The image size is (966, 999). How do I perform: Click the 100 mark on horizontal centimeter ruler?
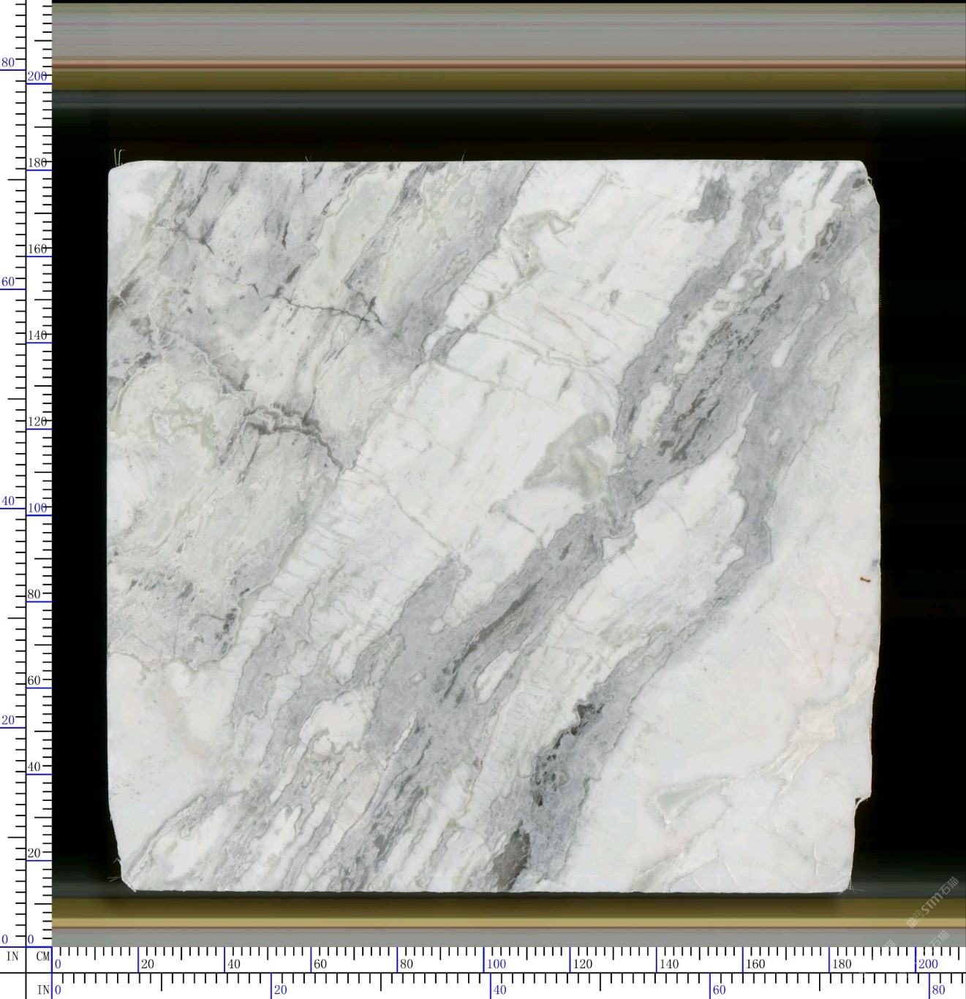point(496,964)
